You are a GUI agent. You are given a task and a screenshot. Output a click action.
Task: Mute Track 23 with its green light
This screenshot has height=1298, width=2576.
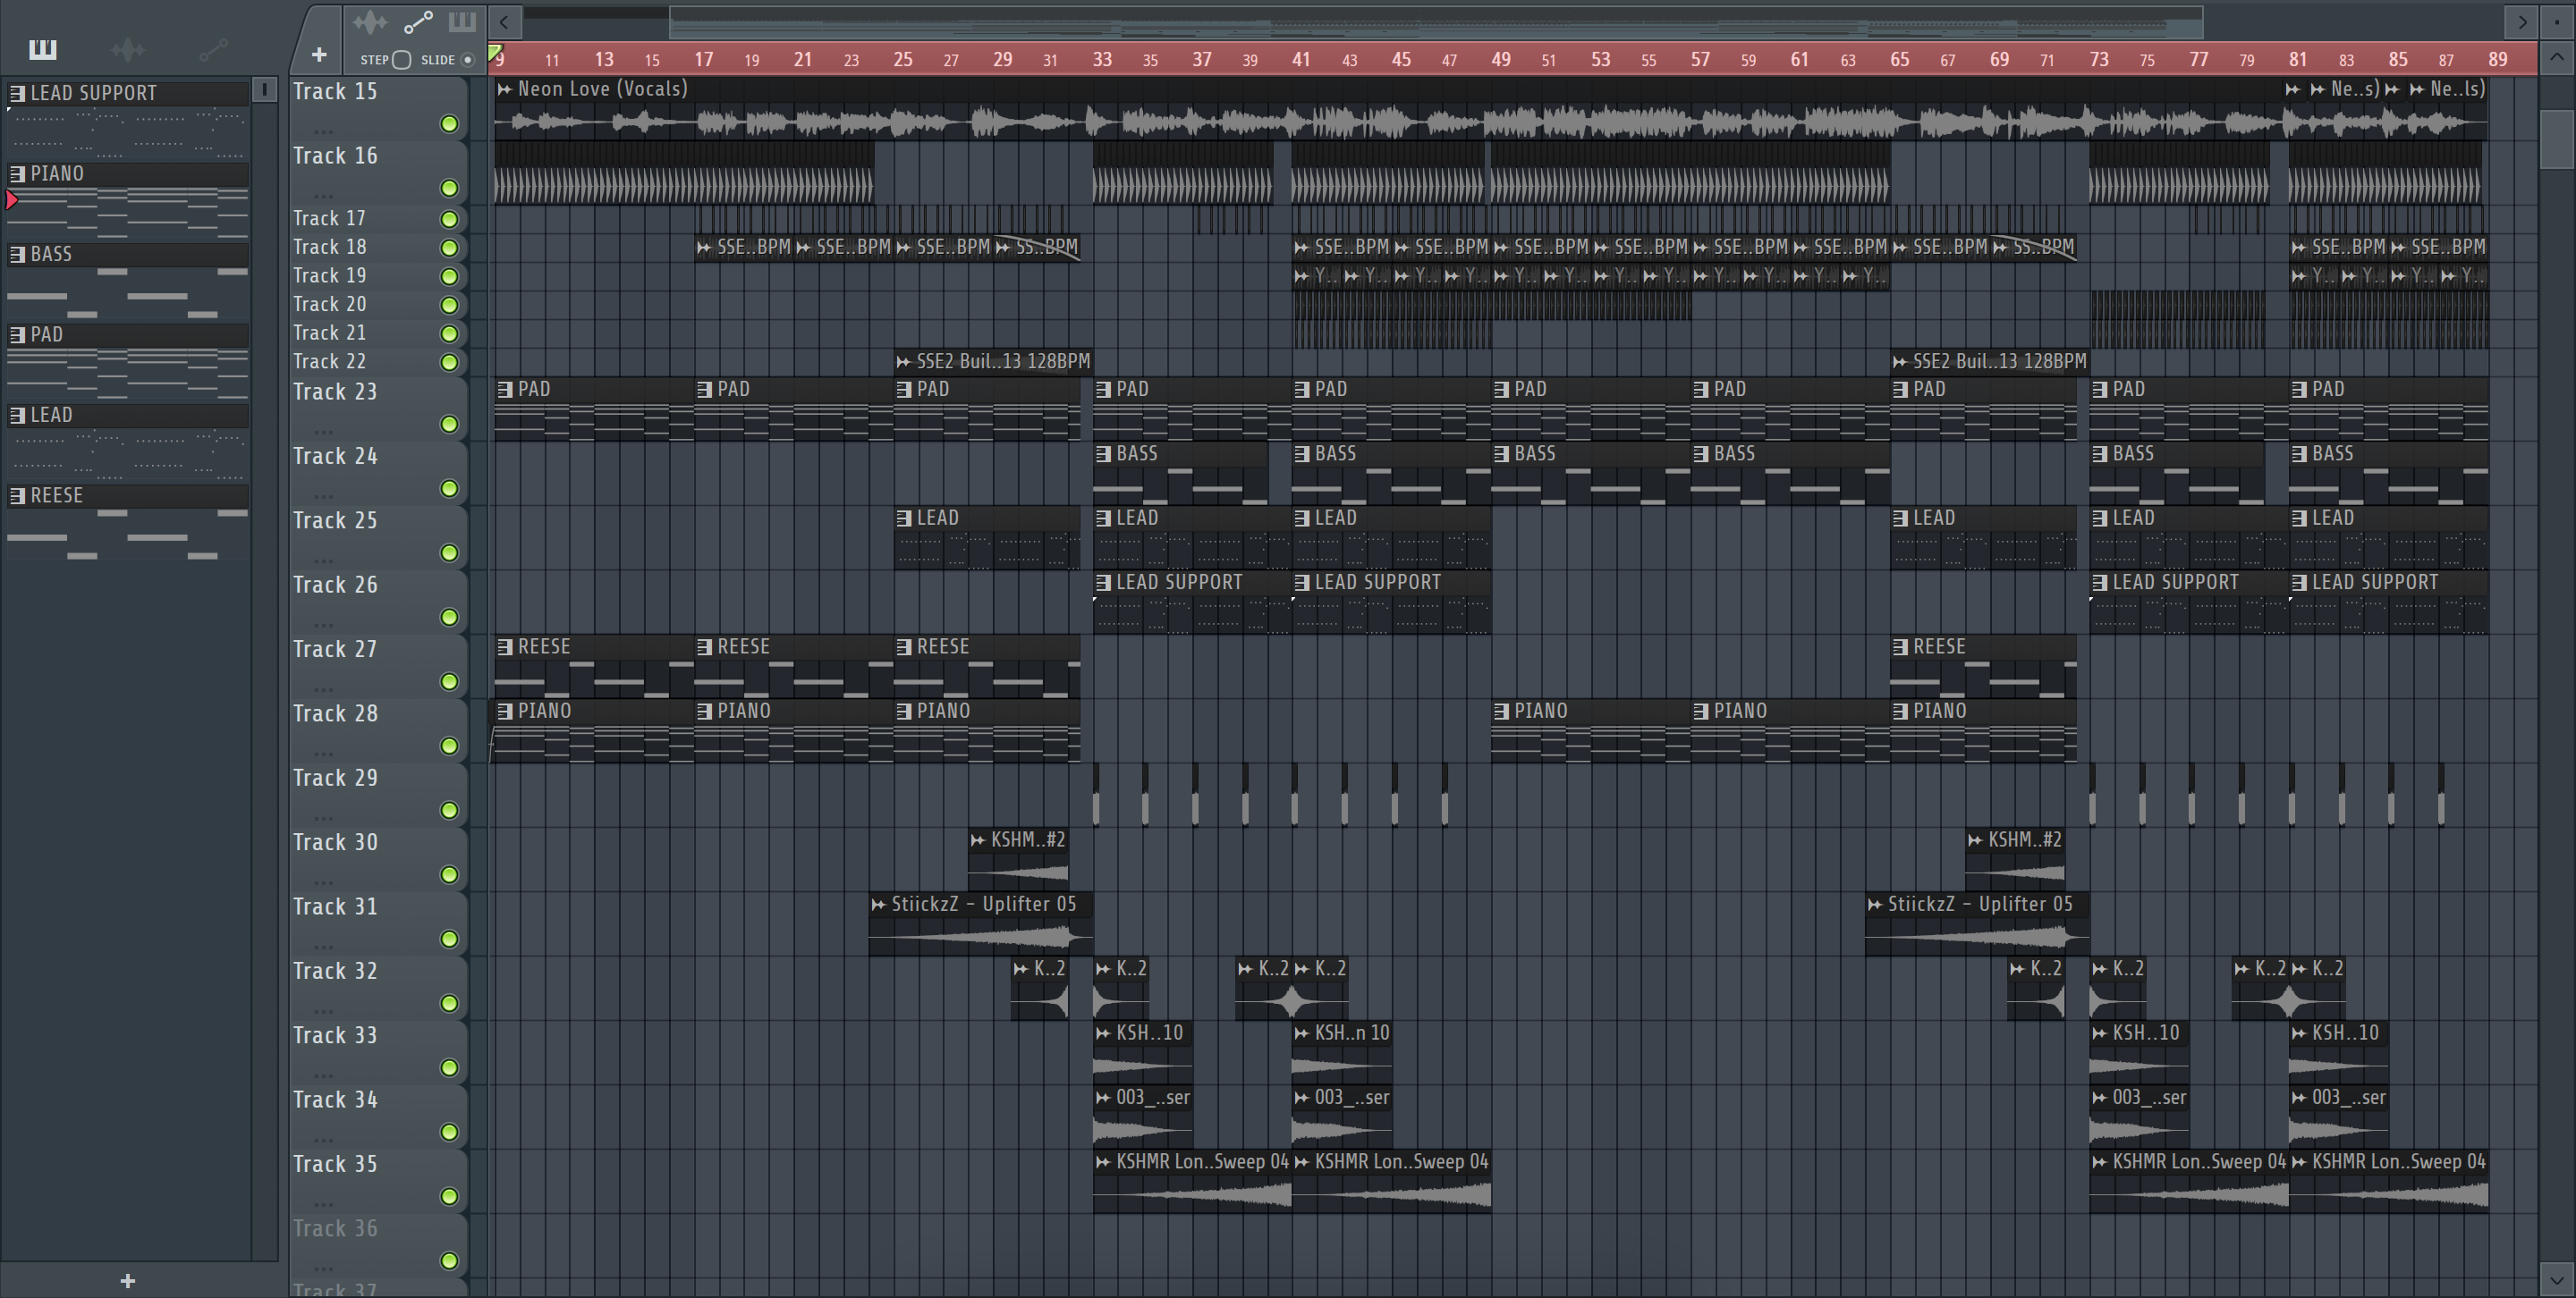tap(449, 425)
